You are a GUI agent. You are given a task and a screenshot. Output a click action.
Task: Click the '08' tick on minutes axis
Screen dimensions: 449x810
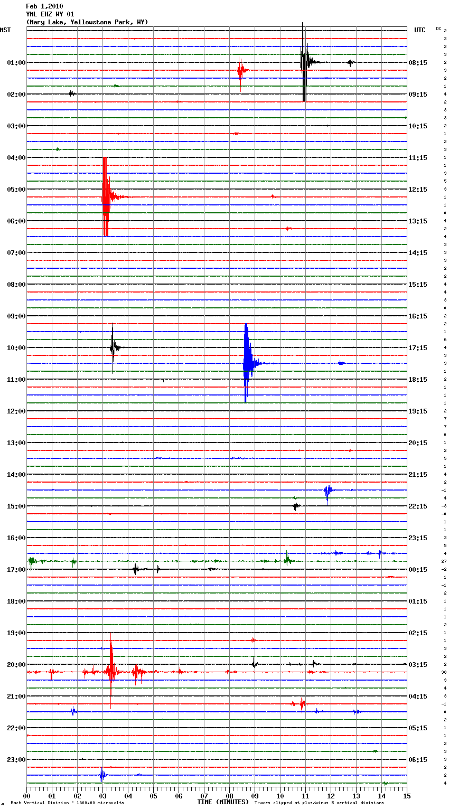[x=229, y=795]
